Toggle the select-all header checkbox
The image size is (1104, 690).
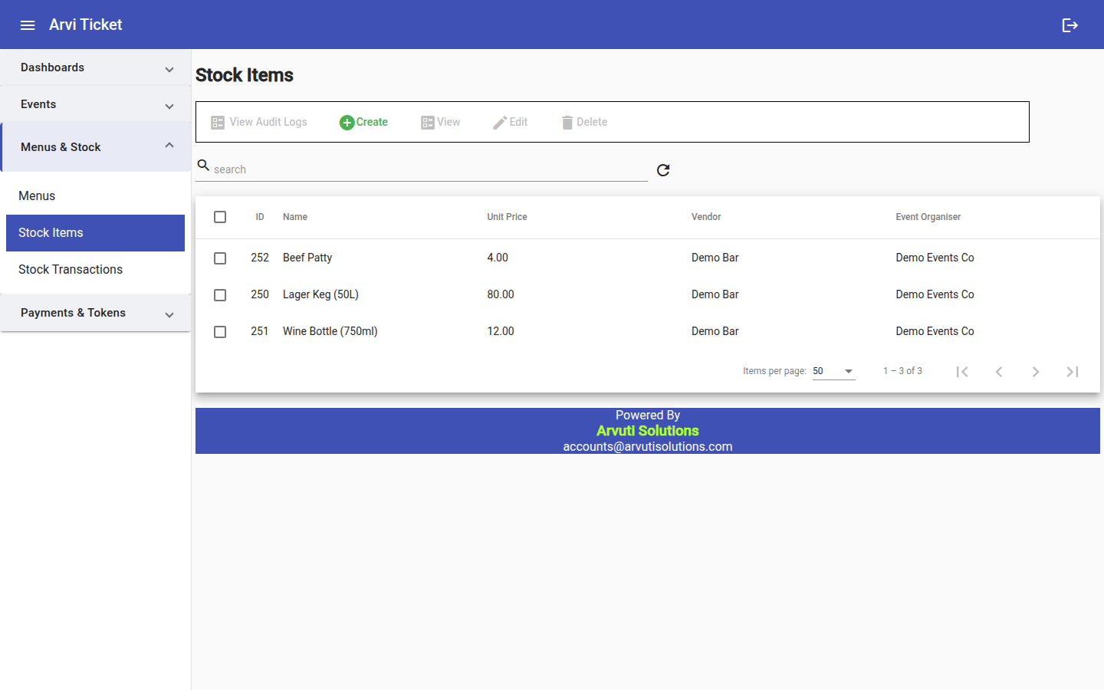coord(220,217)
